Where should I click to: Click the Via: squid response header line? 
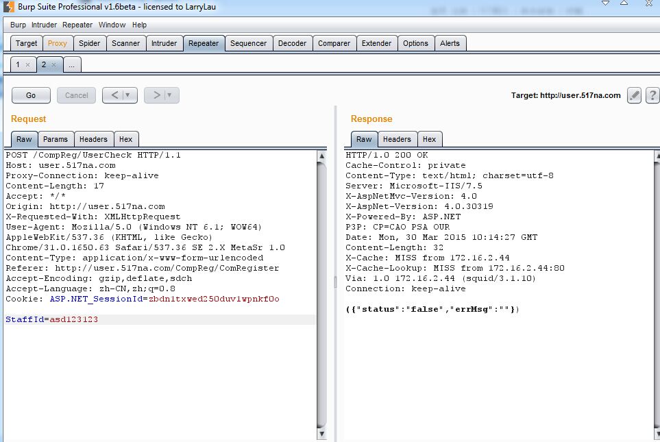coord(441,278)
